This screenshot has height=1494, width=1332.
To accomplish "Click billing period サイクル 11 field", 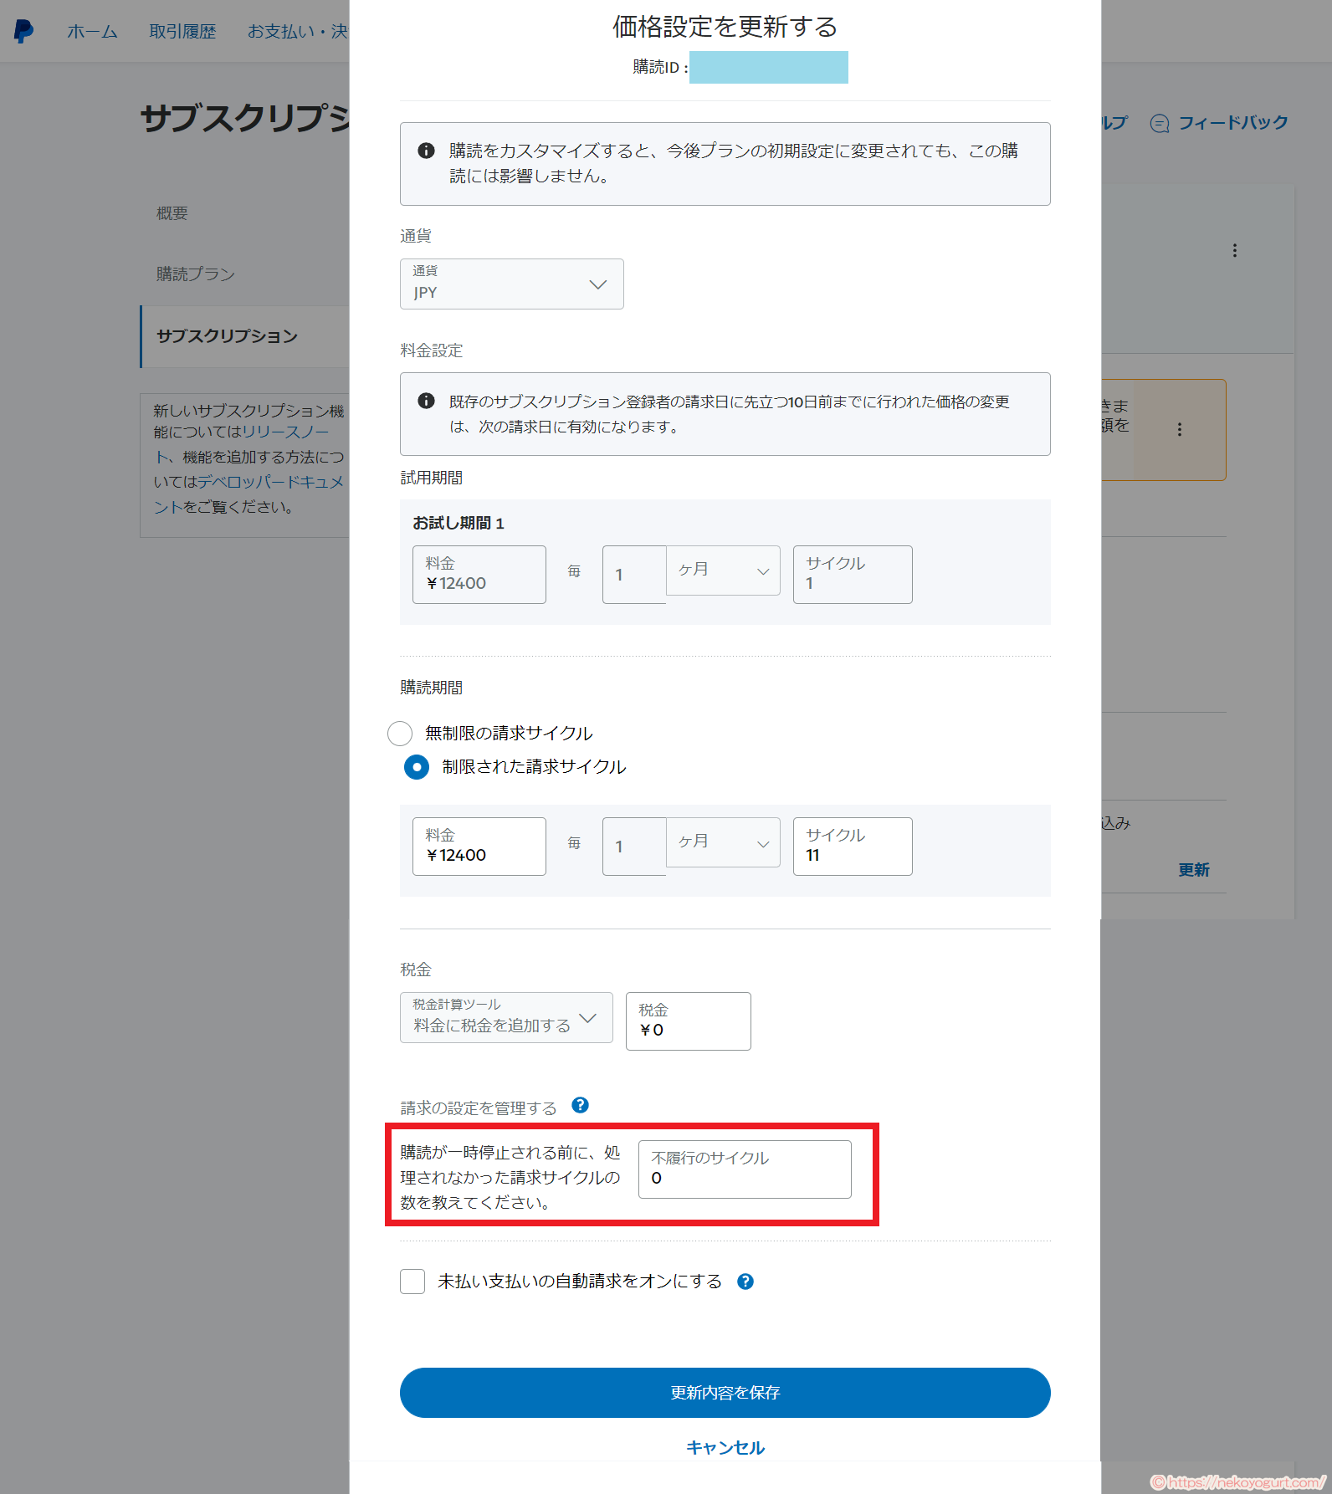I will point(853,847).
